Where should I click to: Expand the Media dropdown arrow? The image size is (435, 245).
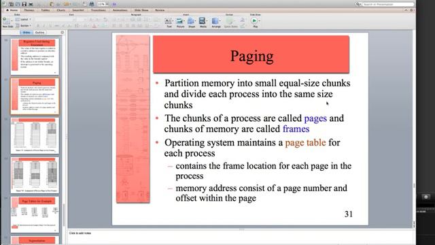click(x=207, y=21)
